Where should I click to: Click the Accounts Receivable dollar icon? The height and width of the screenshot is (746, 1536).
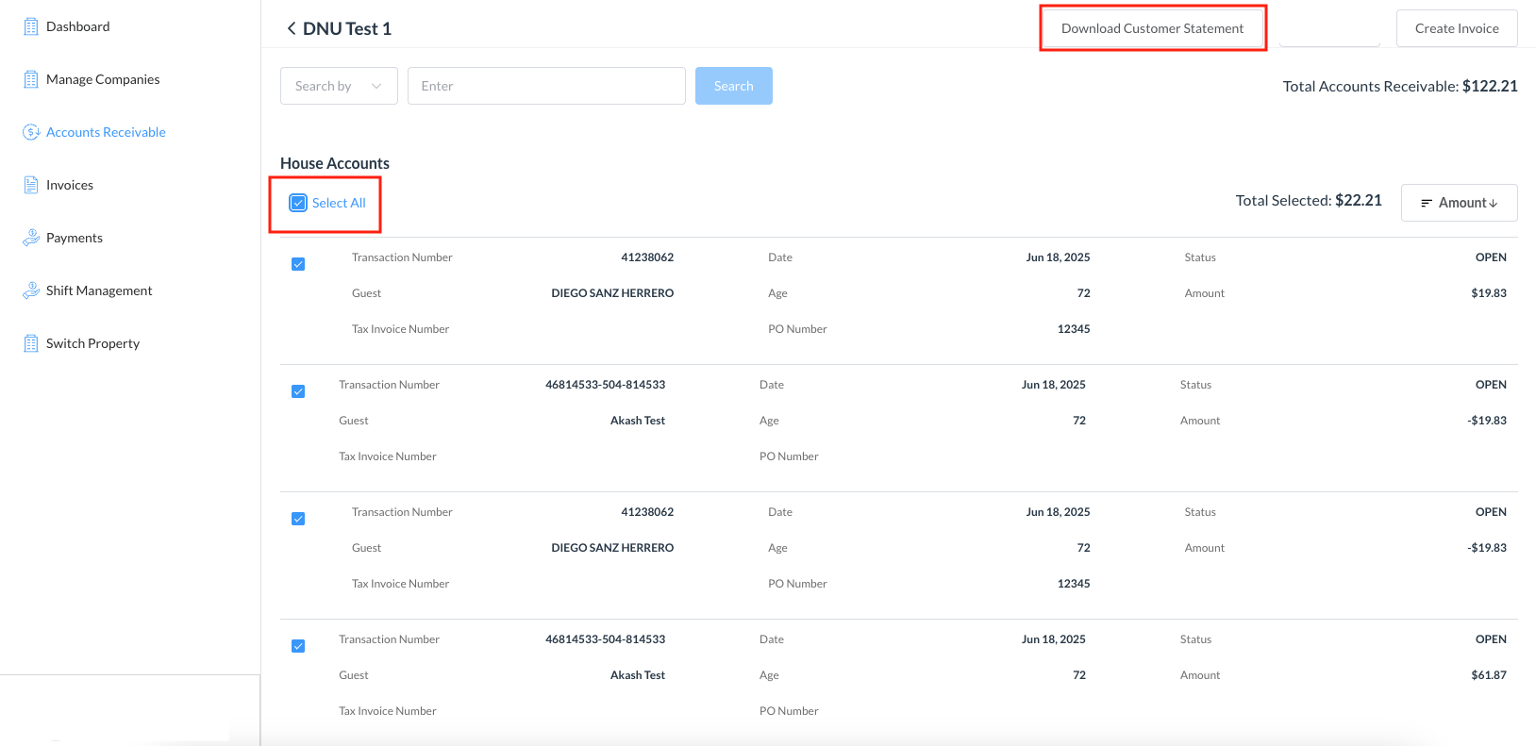(x=31, y=132)
